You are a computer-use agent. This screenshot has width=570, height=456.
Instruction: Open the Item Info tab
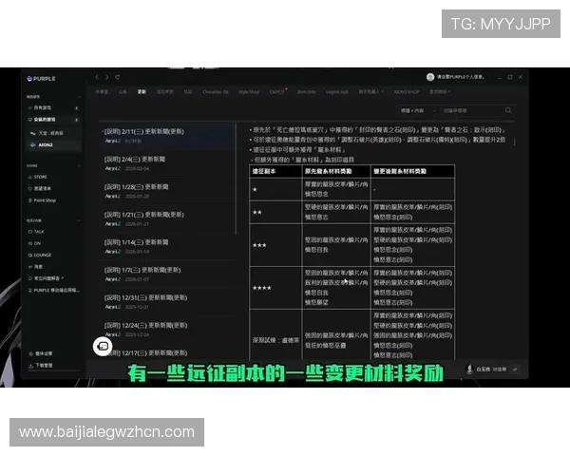tap(306, 91)
